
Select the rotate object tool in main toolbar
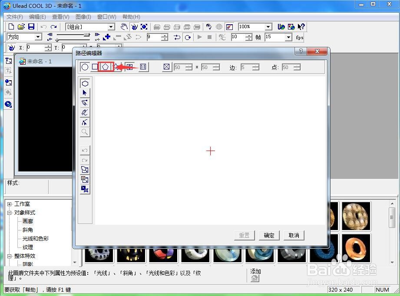134,27
